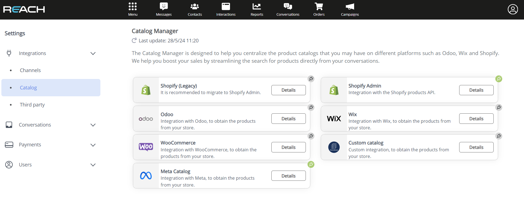524x197 pixels.
Task: Open the Messages icon in top bar
Action: point(164,7)
